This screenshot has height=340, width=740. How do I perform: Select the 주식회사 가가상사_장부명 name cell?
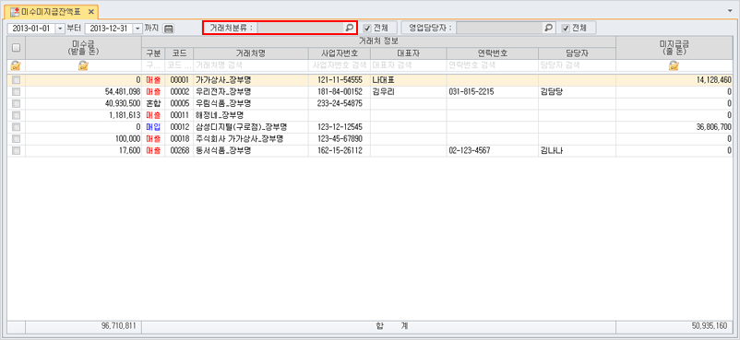[251, 139]
